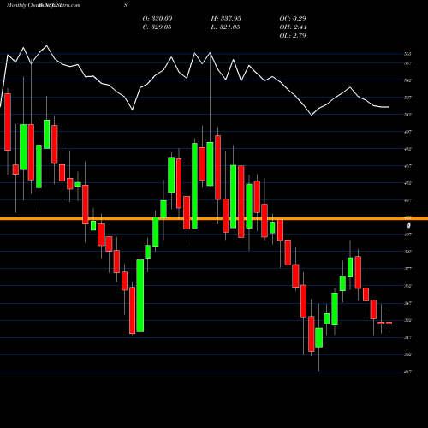The height and width of the screenshot is (428, 428).
Task: Click the close price text "C: 329.05"
Action: [x=158, y=27]
